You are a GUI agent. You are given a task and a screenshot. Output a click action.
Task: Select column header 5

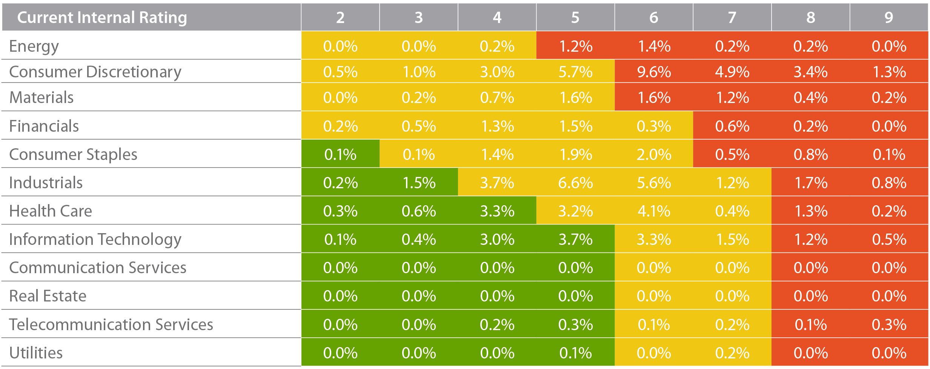(575, 17)
